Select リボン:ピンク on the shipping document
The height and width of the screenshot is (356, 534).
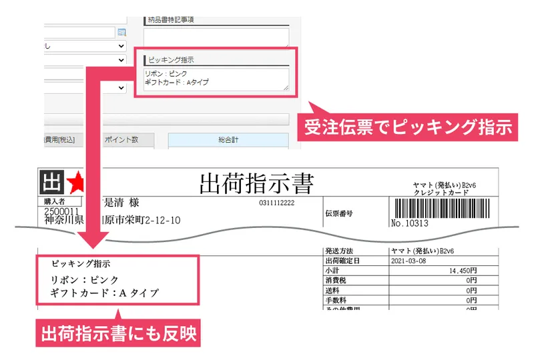[84, 279]
